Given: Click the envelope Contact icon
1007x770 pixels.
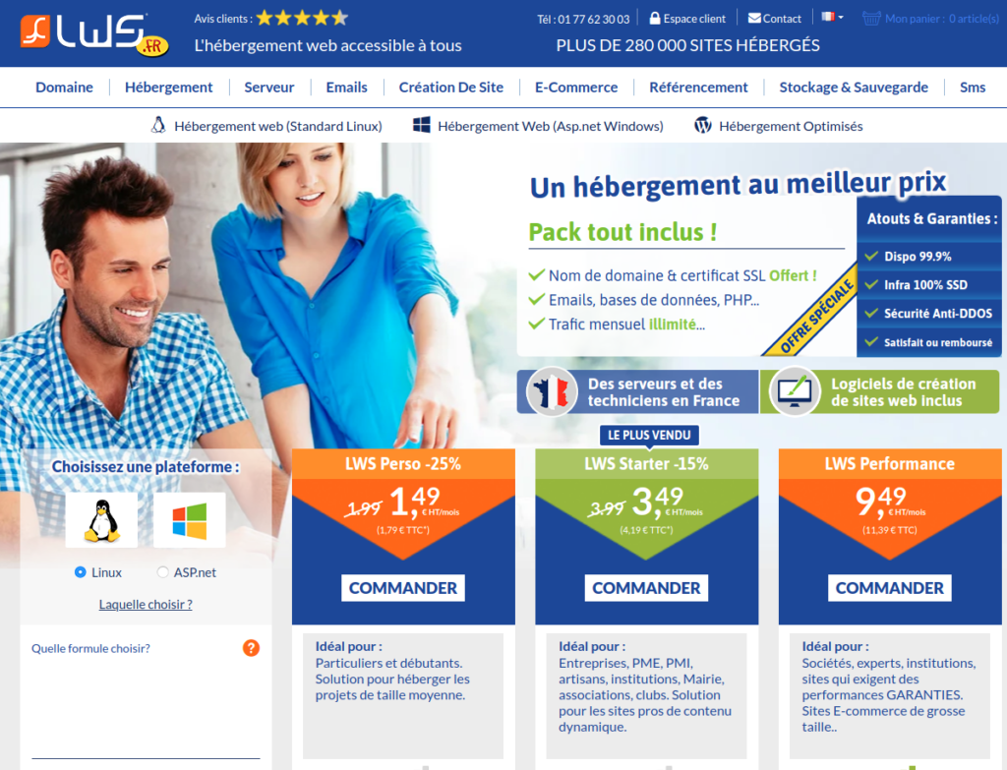Looking at the screenshot, I should coord(754,18).
